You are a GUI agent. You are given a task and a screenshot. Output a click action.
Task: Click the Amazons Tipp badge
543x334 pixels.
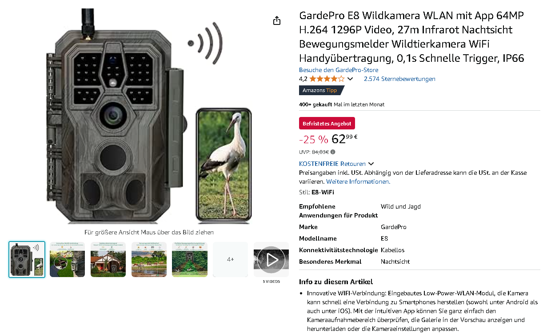(320, 90)
